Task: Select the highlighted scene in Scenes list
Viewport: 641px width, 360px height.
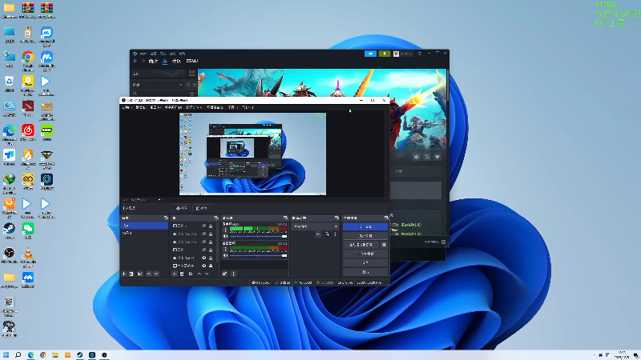Action: (144, 226)
